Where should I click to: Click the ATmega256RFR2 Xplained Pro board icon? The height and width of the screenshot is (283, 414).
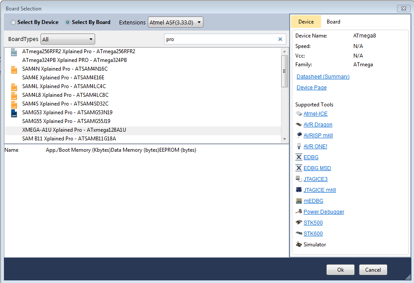coord(14,52)
